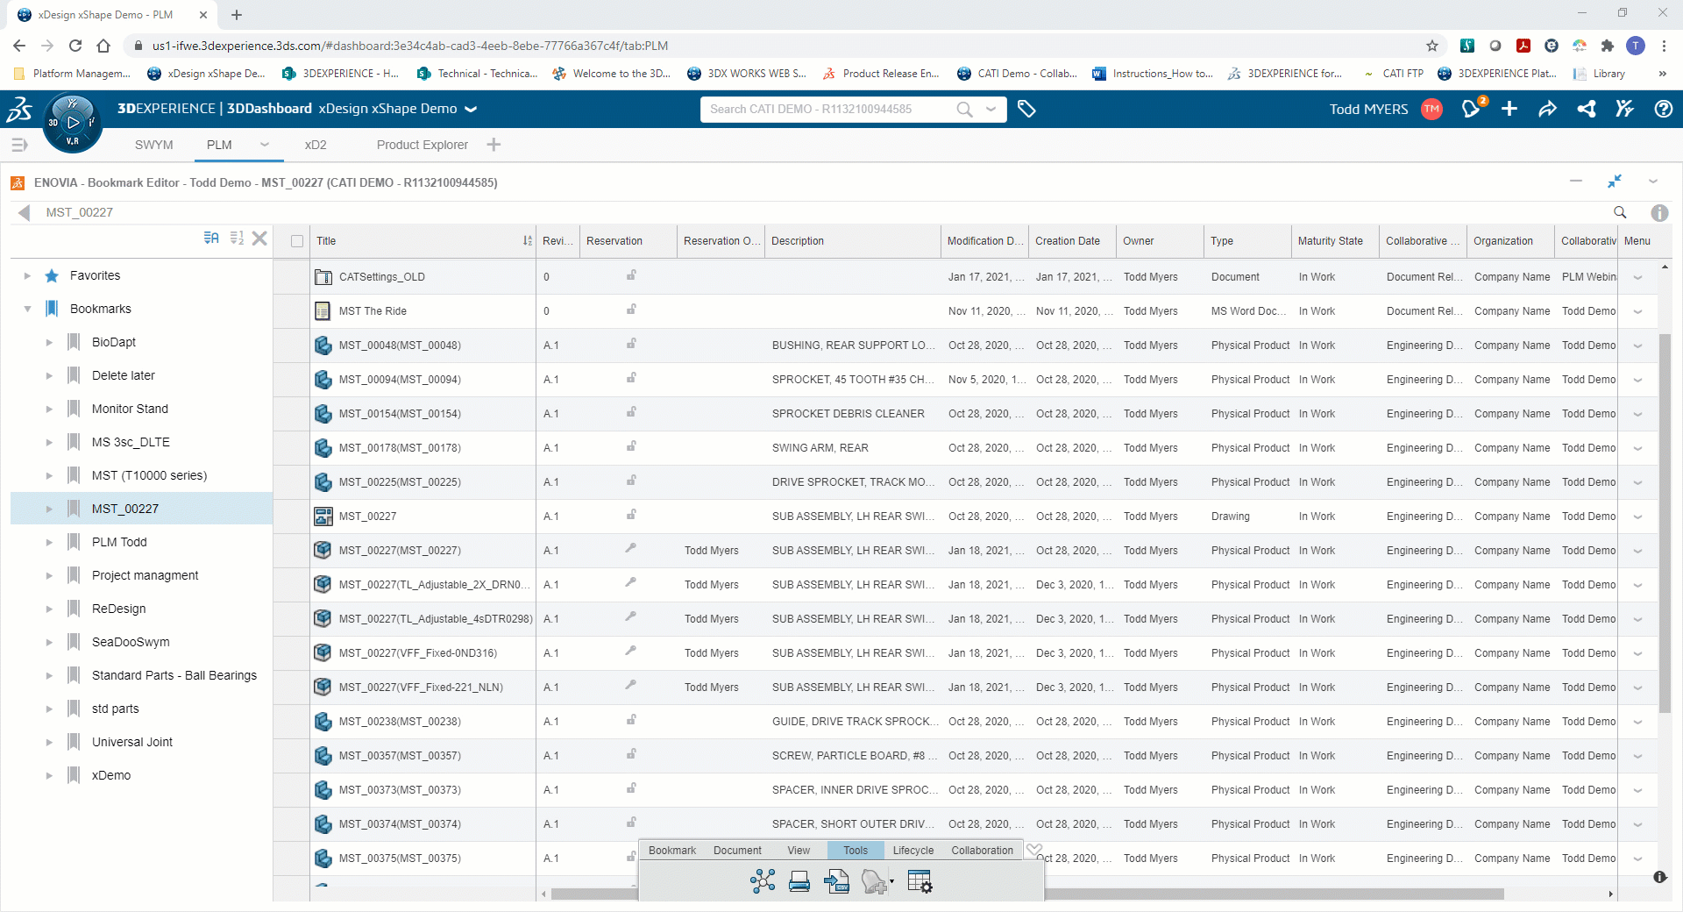This screenshot has height=912, width=1683.
Task: Click the Print icon in Tools bar
Action: pyautogui.click(x=799, y=881)
